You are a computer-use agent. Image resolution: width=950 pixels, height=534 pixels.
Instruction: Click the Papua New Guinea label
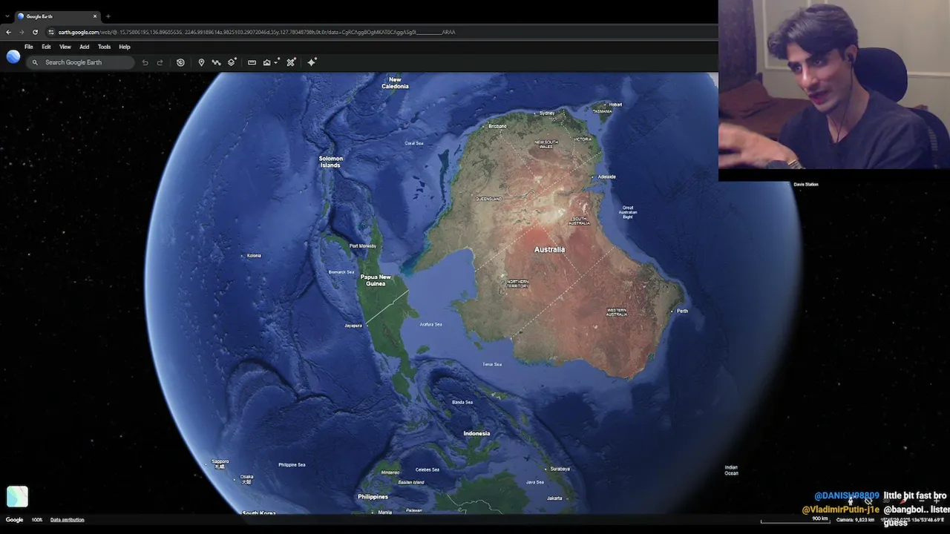click(x=376, y=280)
